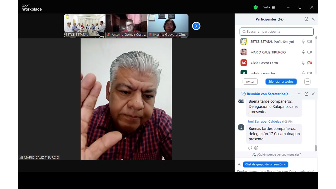The width and height of the screenshot is (336, 189).
Task: Select Alicia Castro Ferto in participant list
Action: (264, 63)
